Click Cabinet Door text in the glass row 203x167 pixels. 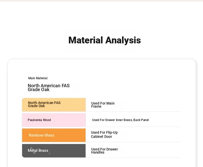click(x=101, y=137)
